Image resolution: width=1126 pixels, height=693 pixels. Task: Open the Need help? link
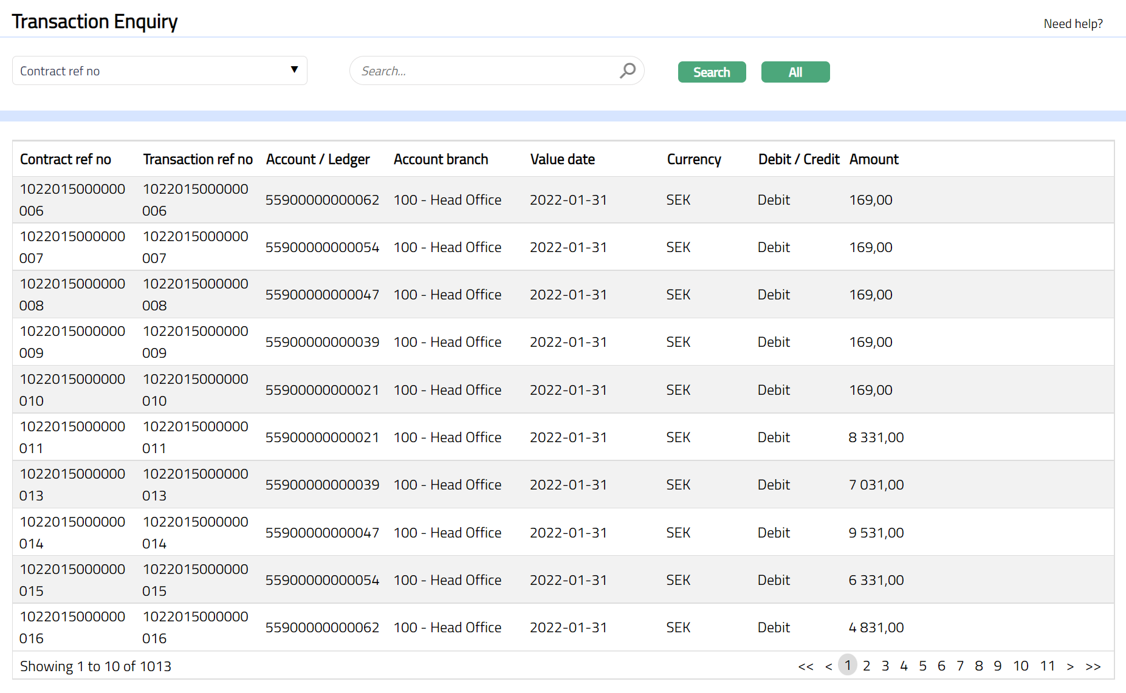coord(1073,24)
